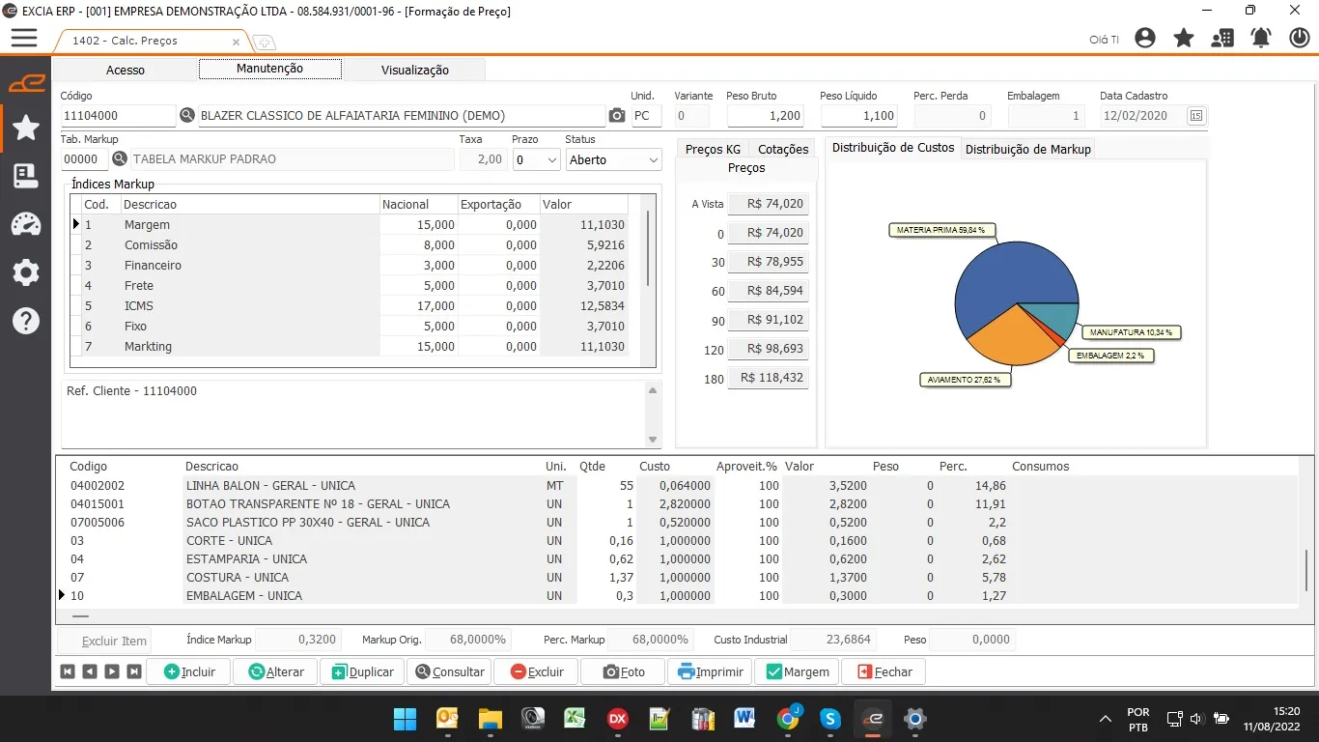Switch to the Visualização tab

tap(415, 70)
